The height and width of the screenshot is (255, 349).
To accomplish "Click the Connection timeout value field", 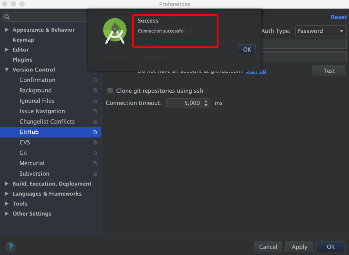I will [184, 103].
